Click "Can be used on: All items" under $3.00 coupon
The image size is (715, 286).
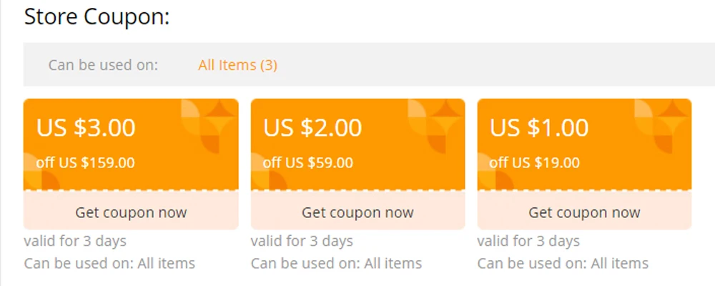tap(109, 263)
